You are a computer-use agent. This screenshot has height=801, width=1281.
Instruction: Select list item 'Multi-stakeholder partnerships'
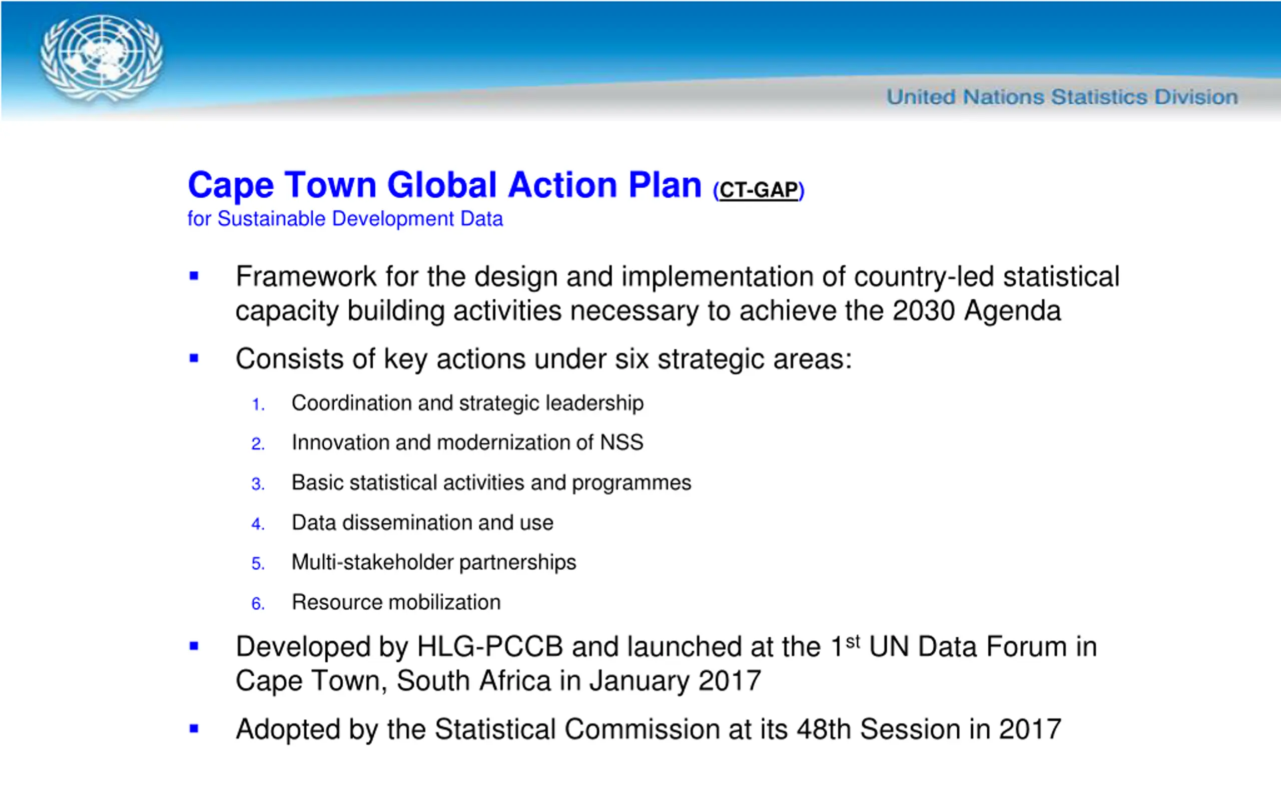(433, 563)
